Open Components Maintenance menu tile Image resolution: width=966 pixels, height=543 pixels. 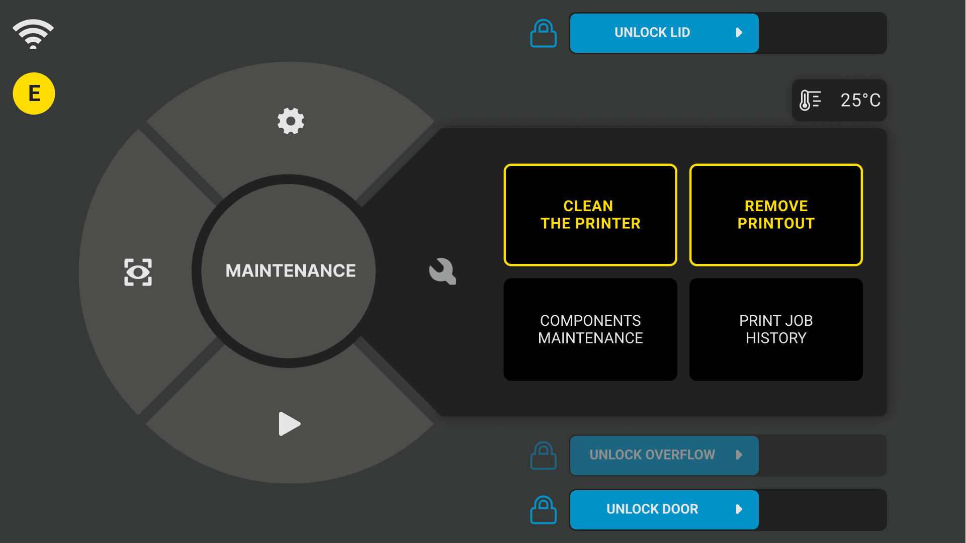[x=590, y=329]
